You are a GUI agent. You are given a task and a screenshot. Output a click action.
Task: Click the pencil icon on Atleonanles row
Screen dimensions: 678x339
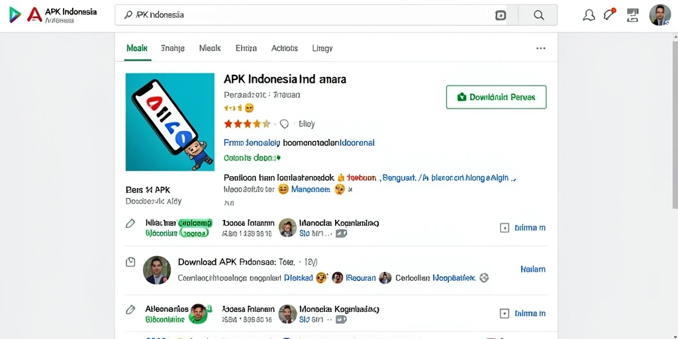(x=130, y=310)
